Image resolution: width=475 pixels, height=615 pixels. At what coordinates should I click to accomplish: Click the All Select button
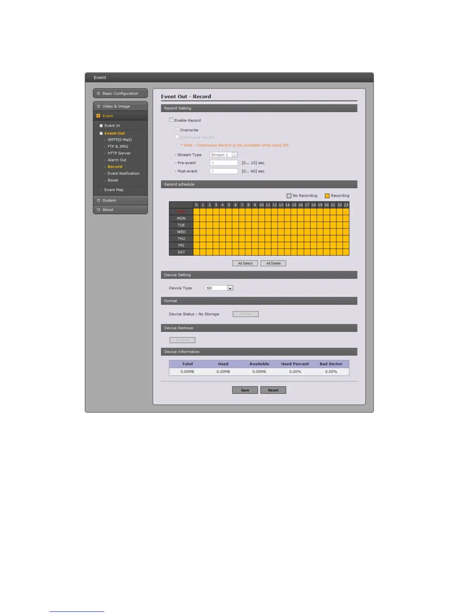point(245,263)
